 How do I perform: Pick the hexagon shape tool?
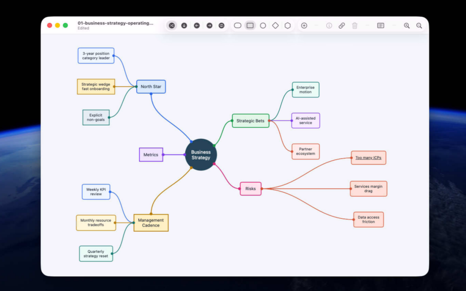pos(288,26)
